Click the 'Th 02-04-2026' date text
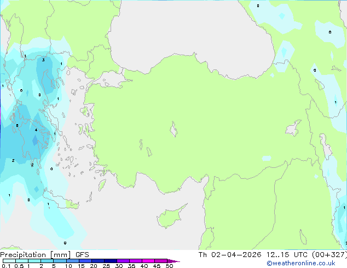 pyautogui.click(x=230, y=255)
